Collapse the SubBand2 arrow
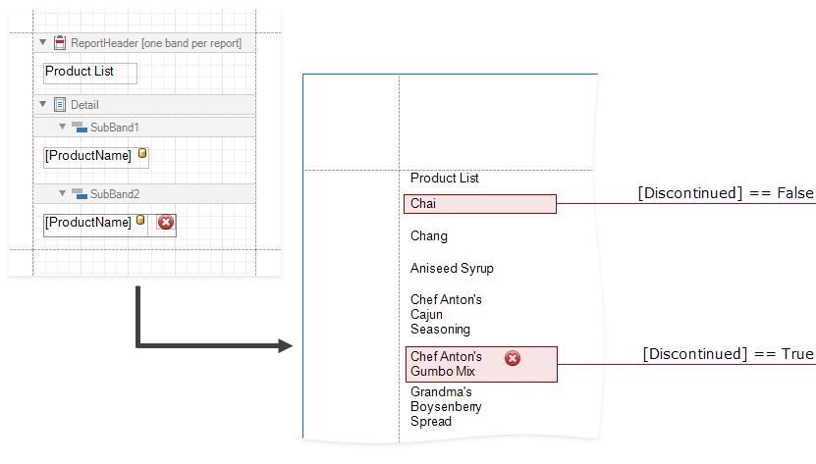The height and width of the screenshot is (464, 816). pyautogui.click(x=63, y=193)
